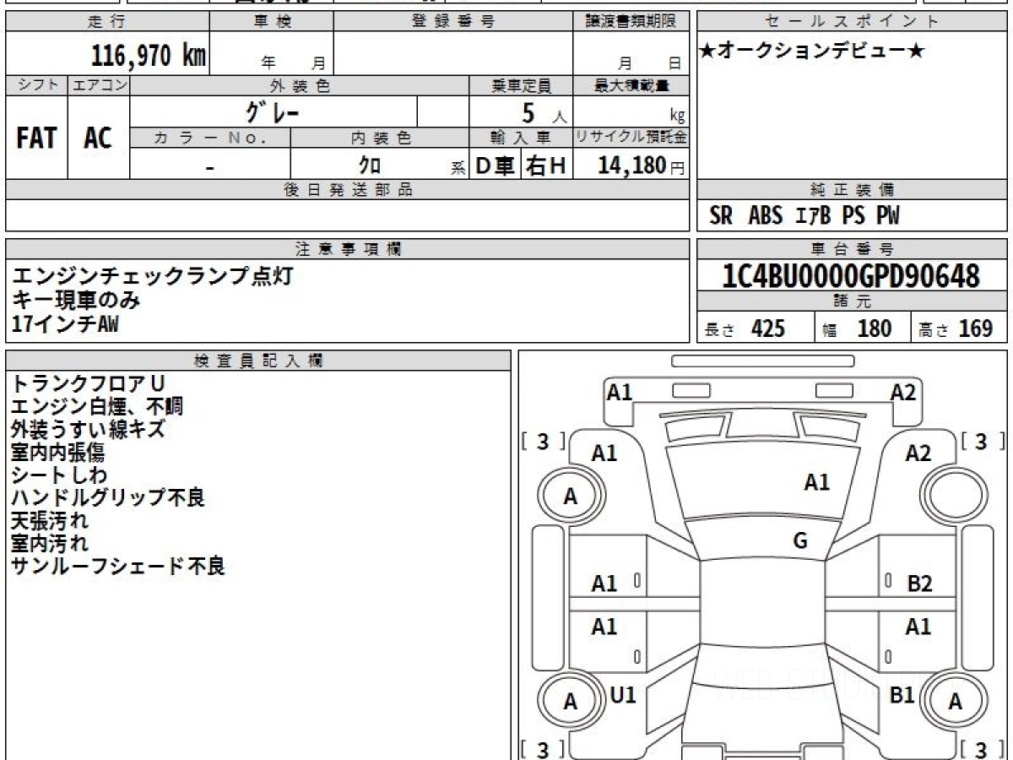Click the 注意事項欄 header
Screen dimensions: 1013x760
point(348,249)
